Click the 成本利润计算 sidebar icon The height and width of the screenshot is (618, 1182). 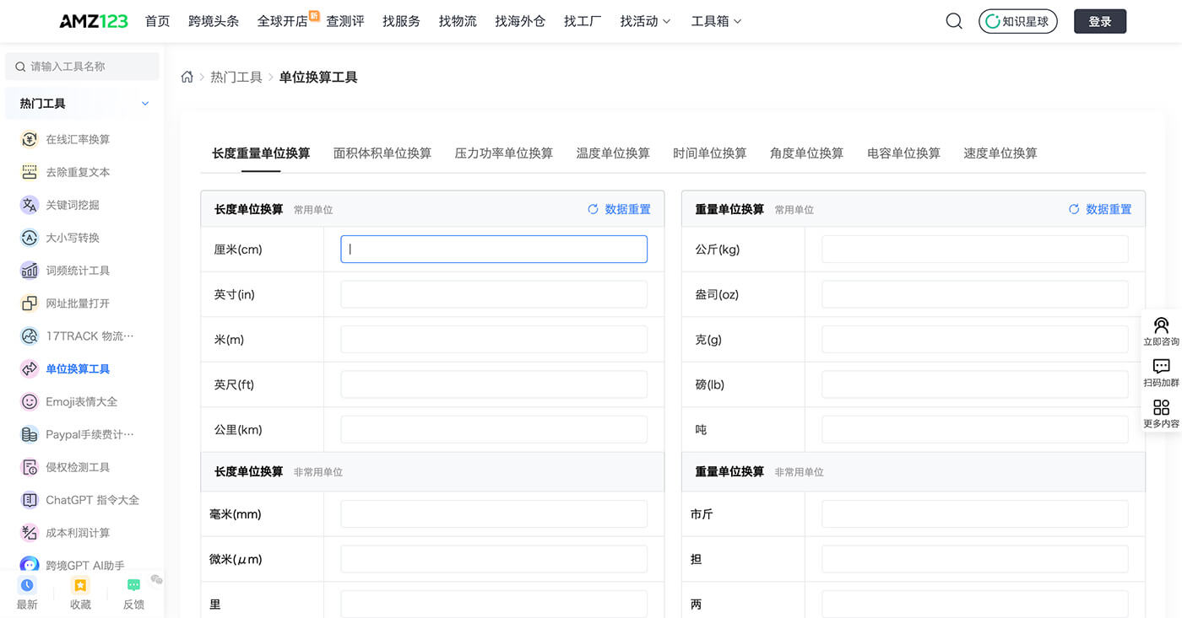point(30,533)
